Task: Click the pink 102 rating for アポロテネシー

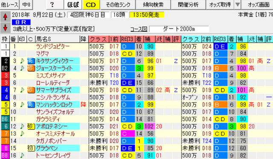Action: pos(150,126)
